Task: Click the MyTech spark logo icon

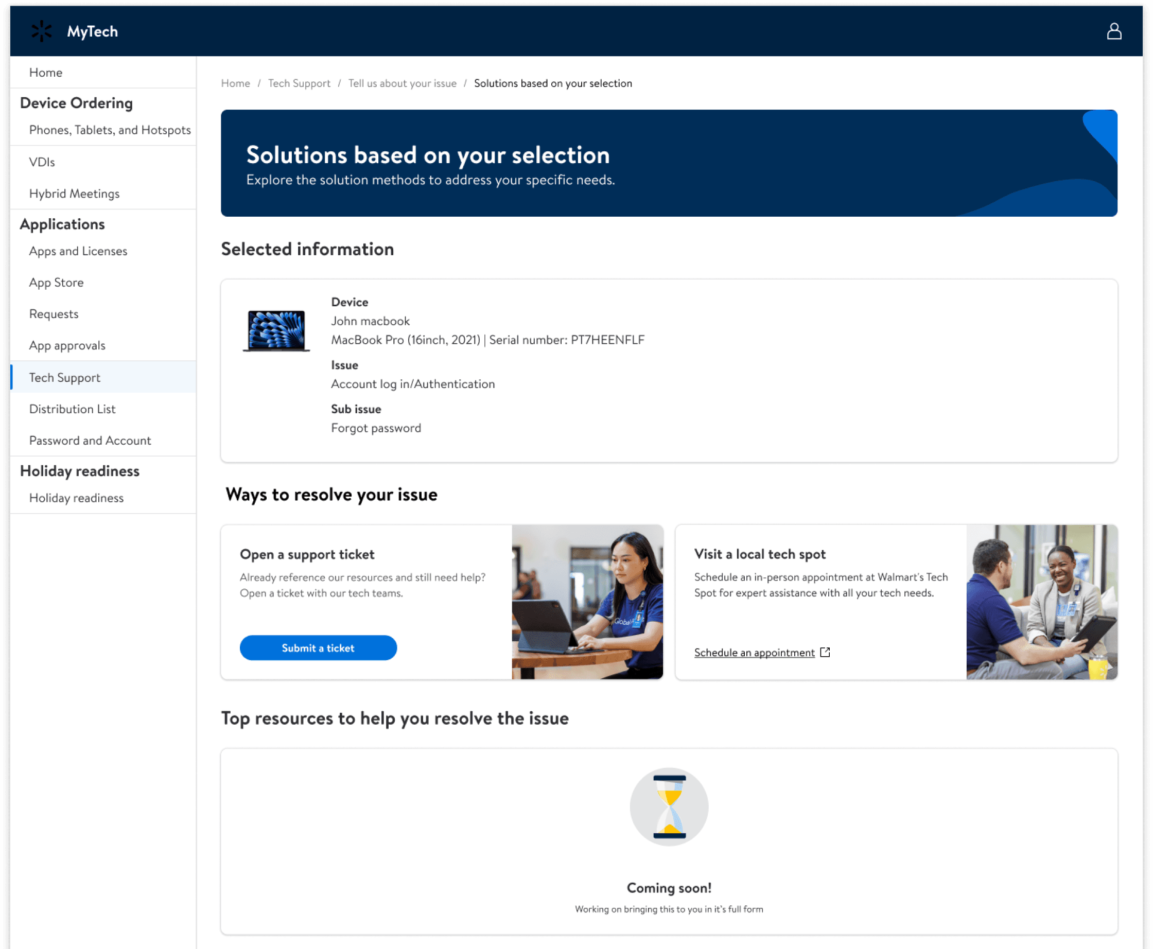Action: 41,31
